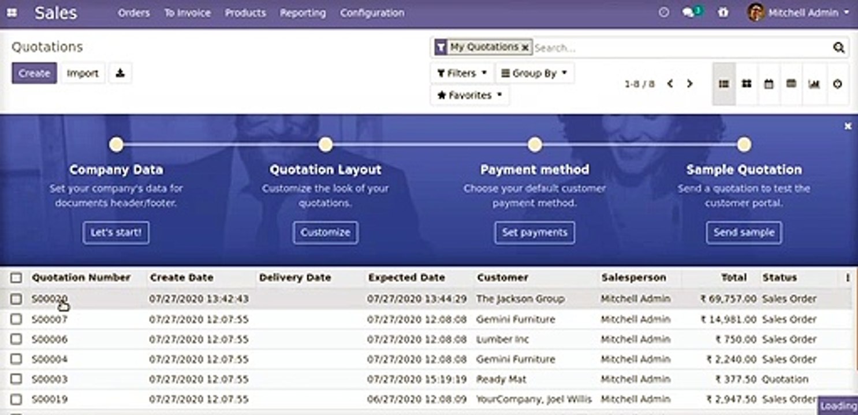Screen dimensions: 858x415
Task: Click the Let's start! button
Action: click(x=116, y=233)
